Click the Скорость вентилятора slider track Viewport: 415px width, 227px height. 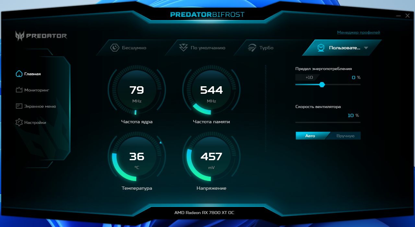tap(328, 122)
